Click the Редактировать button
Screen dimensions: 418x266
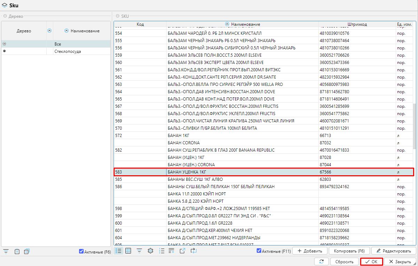394,251
